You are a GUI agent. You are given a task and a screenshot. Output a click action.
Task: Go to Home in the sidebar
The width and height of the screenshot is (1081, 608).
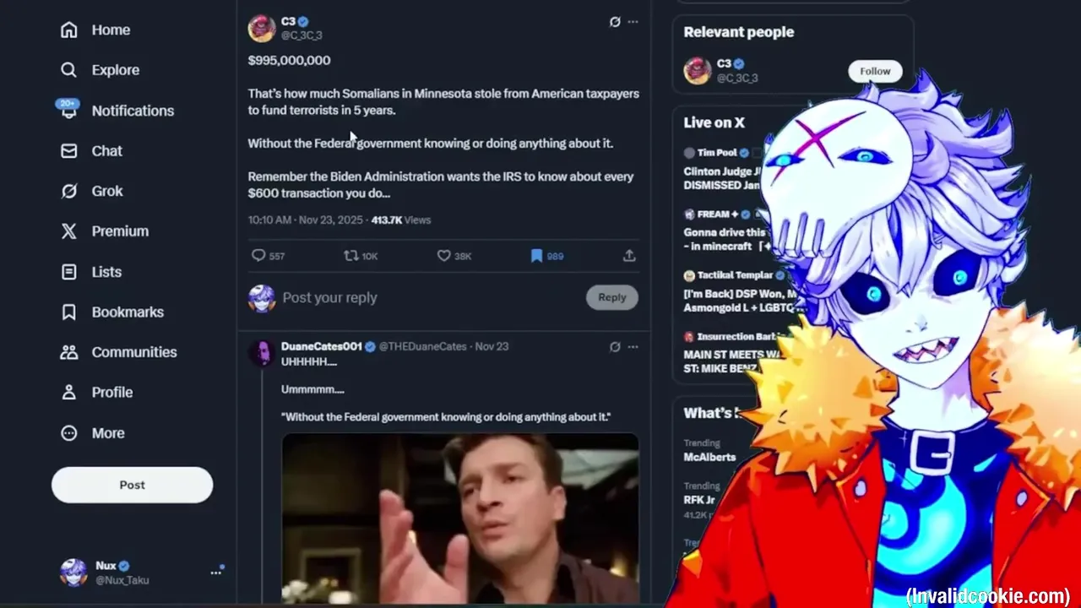click(95, 30)
